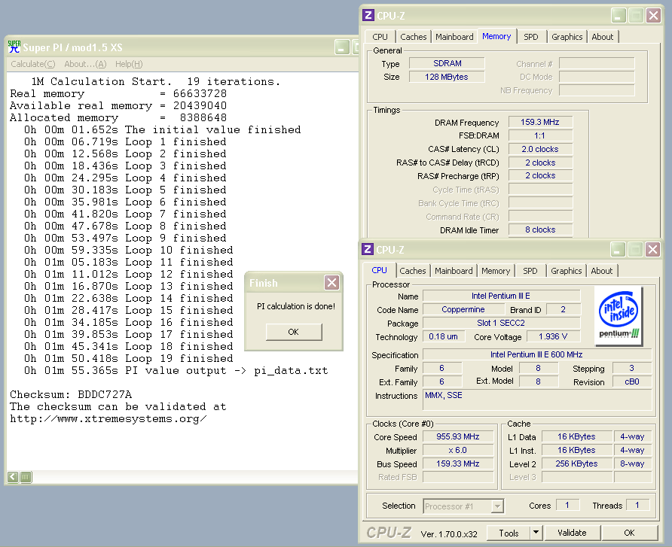Click the Multiplier x 6.0 field
672x547 pixels.
[x=458, y=450]
